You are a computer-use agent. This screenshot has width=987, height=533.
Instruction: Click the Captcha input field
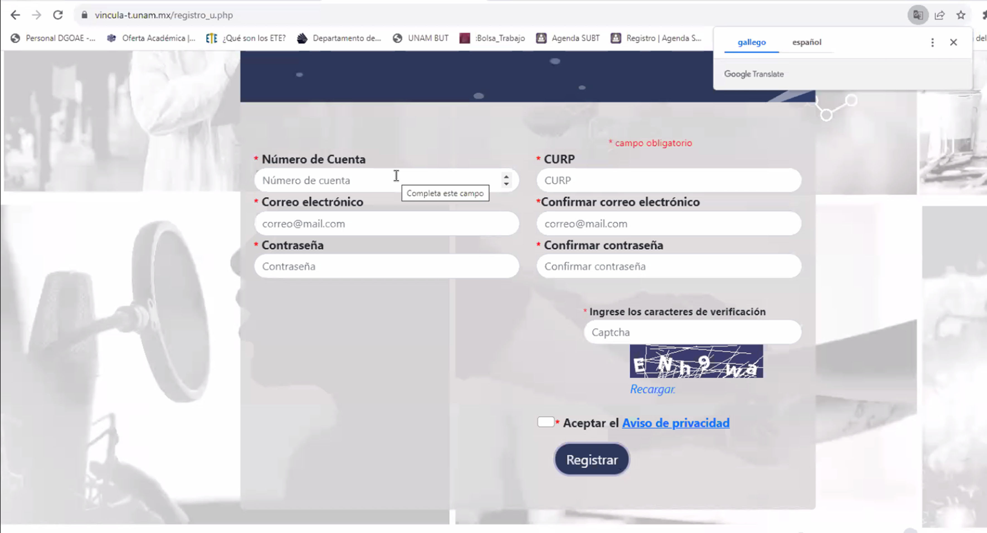pyautogui.click(x=693, y=332)
